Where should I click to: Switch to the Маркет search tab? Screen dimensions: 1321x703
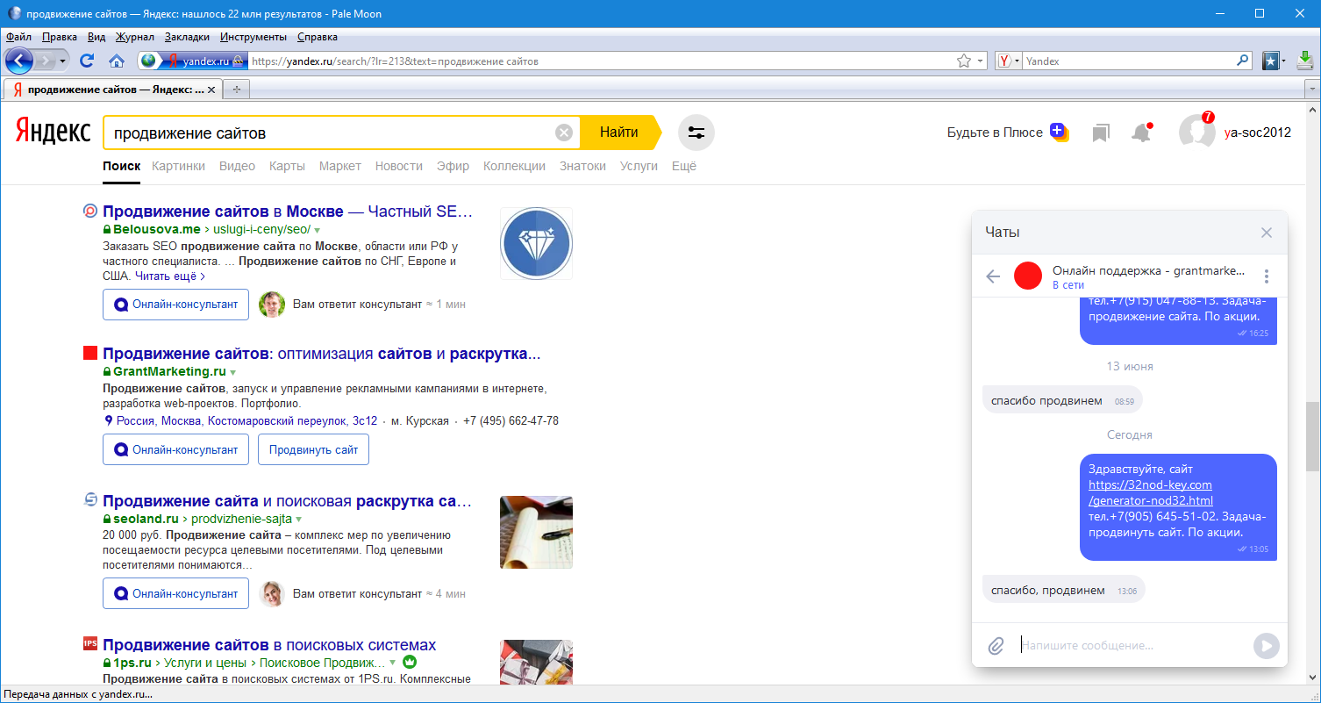point(340,166)
